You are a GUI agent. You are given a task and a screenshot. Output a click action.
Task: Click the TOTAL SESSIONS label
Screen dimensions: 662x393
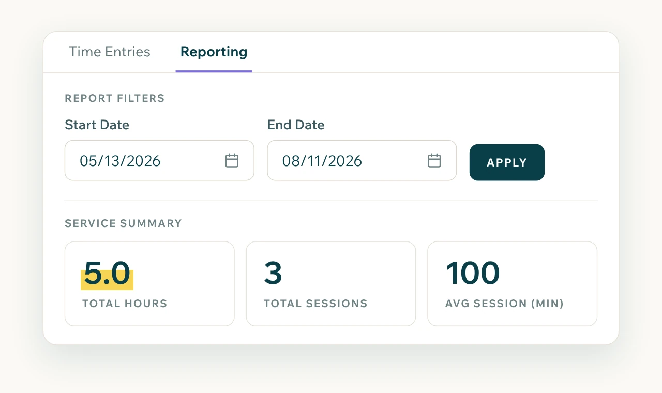coord(315,304)
